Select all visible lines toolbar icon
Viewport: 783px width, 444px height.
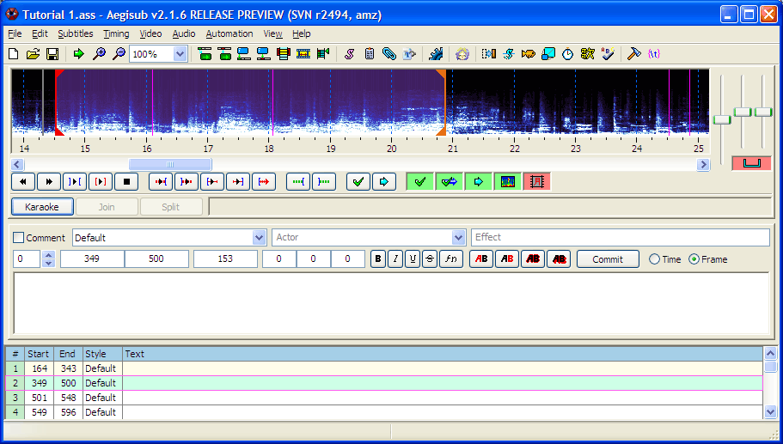tap(284, 54)
